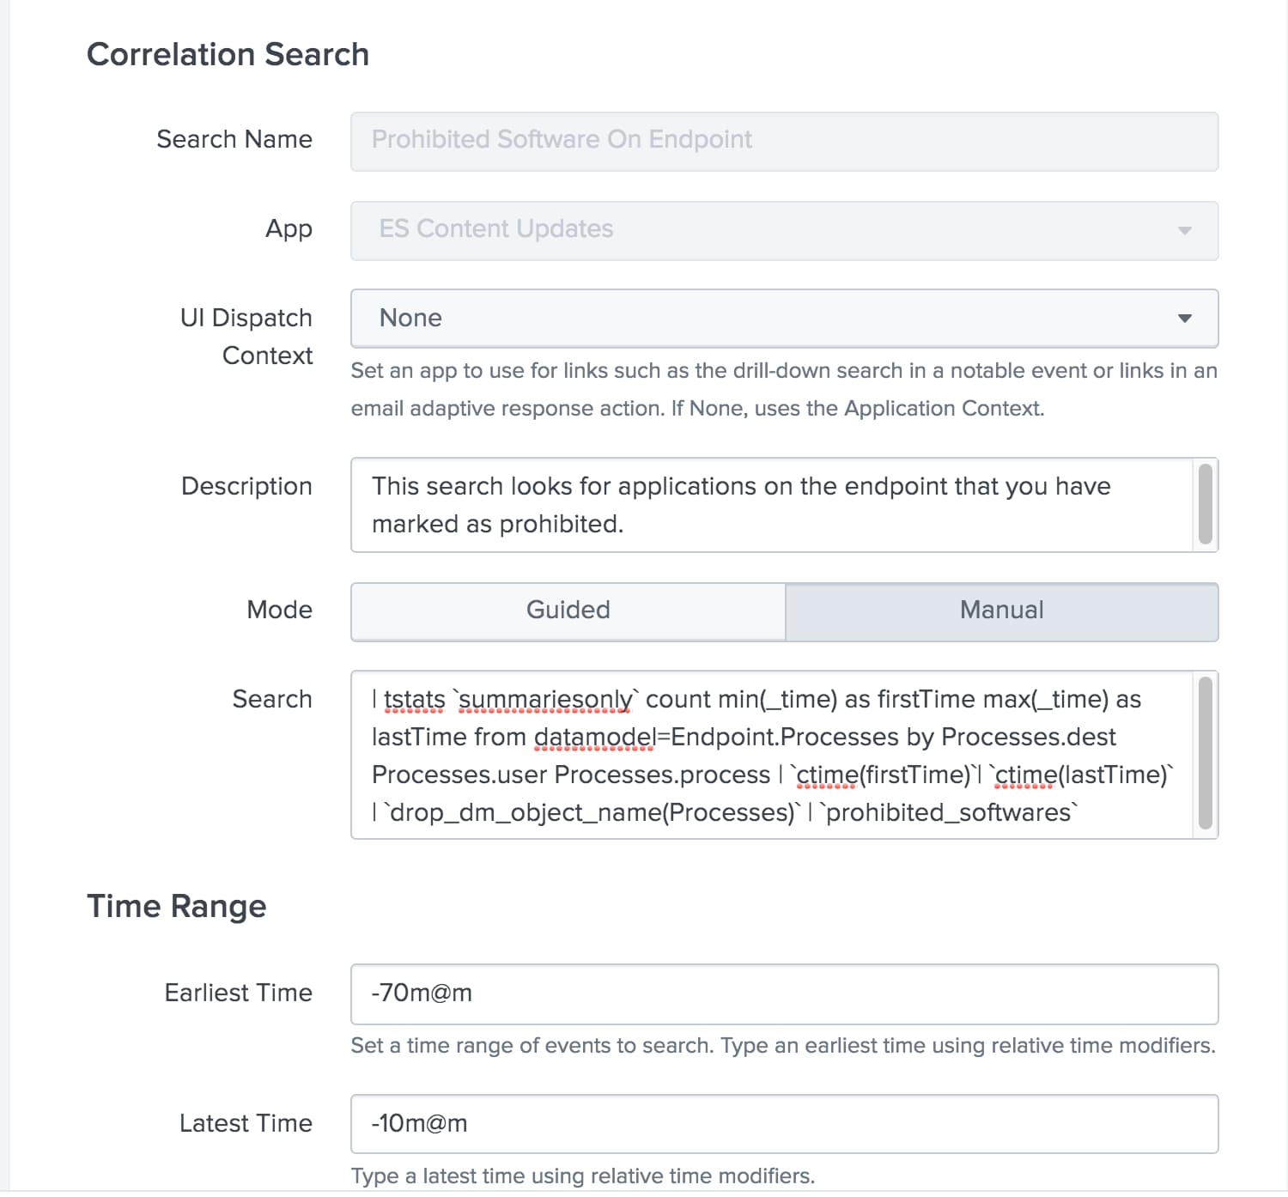
Task: Click the Latest Time field
Action: [x=785, y=1124]
